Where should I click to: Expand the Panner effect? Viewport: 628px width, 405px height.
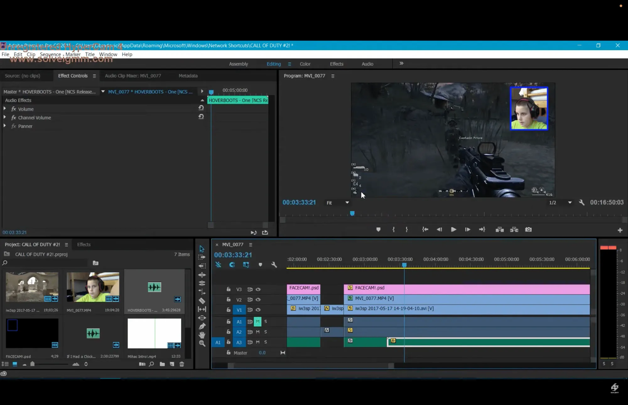click(x=5, y=125)
